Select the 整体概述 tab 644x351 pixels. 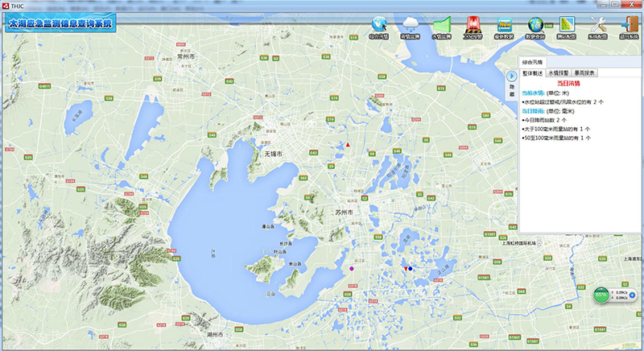534,72
